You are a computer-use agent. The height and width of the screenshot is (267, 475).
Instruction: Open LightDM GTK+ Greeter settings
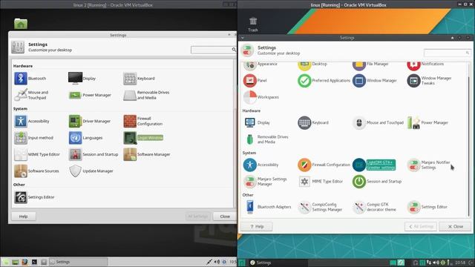coord(374,165)
